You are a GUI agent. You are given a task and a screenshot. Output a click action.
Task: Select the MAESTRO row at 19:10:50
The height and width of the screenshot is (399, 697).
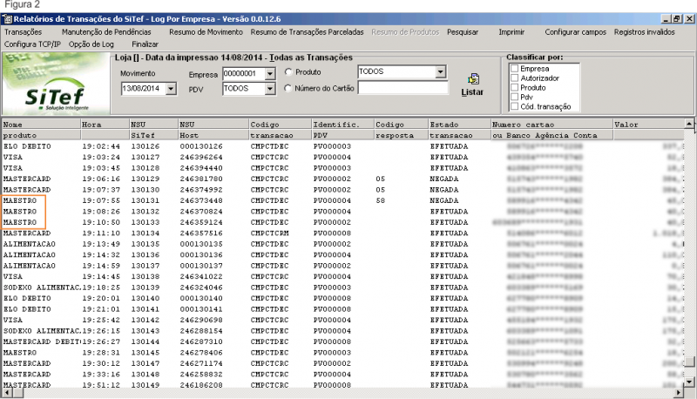pyautogui.click(x=342, y=222)
